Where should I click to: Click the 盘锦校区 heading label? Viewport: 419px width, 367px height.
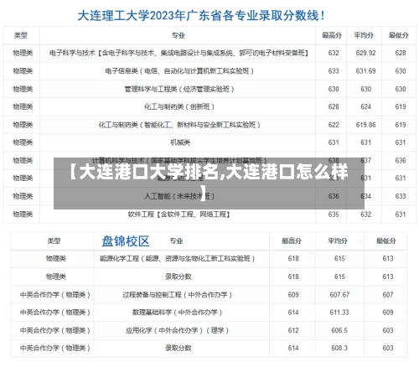point(126,241)
